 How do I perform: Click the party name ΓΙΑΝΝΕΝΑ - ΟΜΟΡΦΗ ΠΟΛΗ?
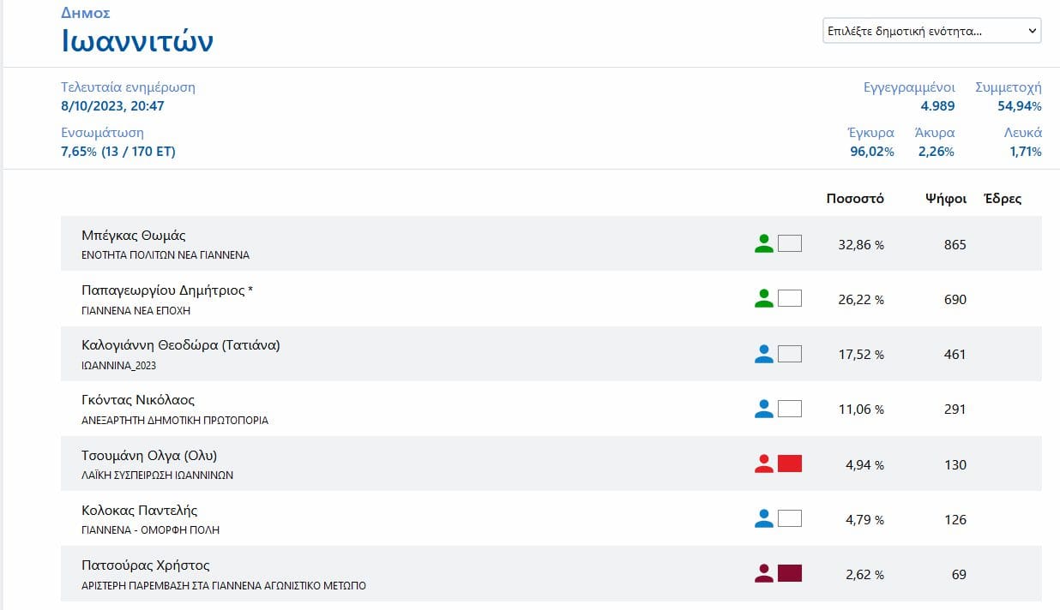pos(150,530)
